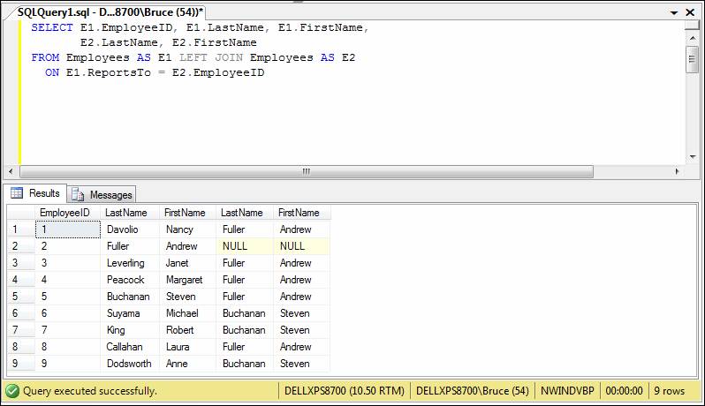Select the Dodsworth cell in results

(128, 364)
